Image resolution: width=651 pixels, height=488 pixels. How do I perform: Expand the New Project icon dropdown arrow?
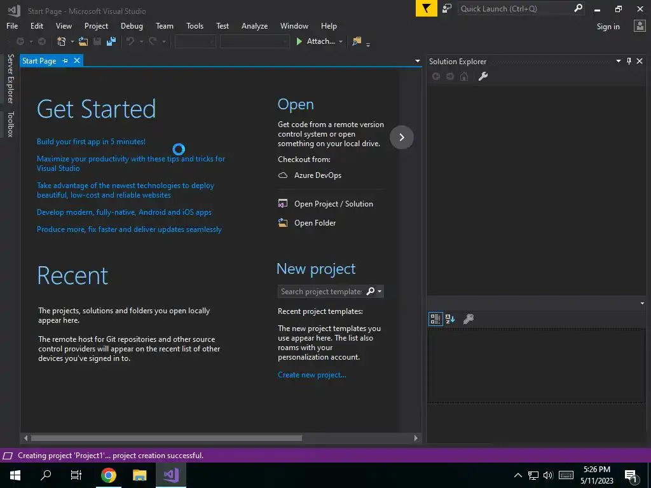[72, 41]
